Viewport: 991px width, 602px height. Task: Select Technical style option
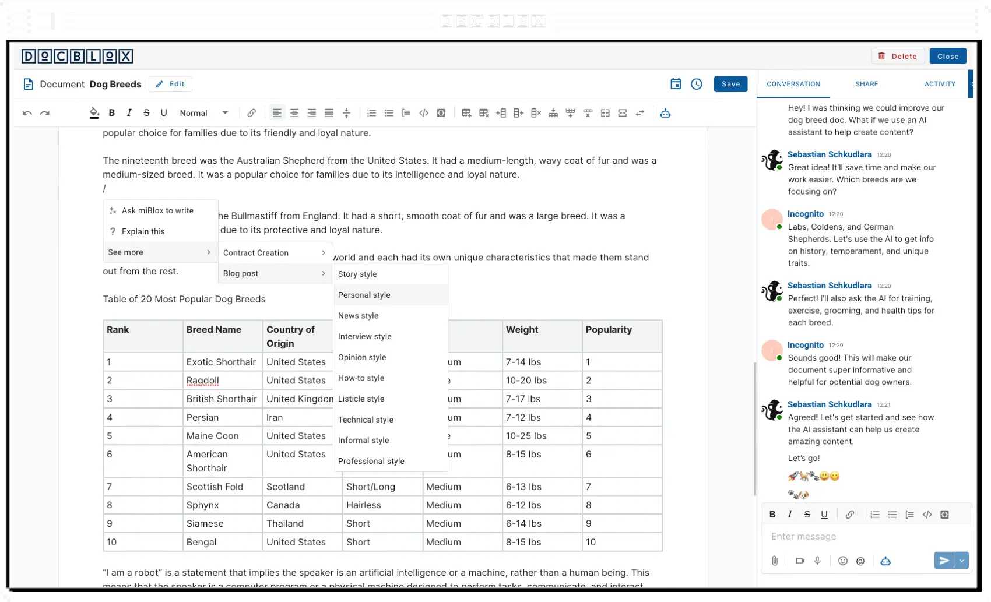pos(391,420)
